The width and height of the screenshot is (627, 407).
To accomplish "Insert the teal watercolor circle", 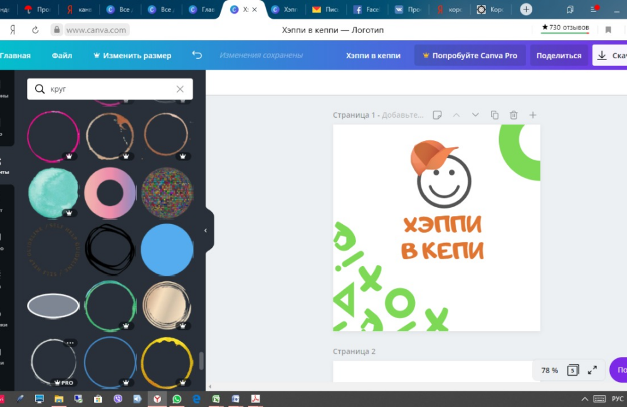I will pos(53,193).
